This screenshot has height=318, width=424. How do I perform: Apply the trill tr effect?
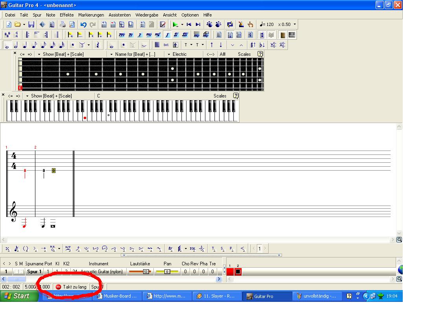pyautogui.click(x=170, y=248)
